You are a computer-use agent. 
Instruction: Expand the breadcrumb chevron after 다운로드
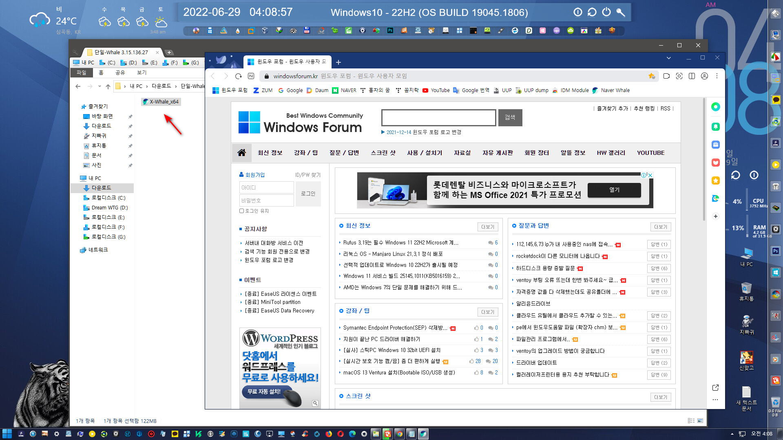176,86
